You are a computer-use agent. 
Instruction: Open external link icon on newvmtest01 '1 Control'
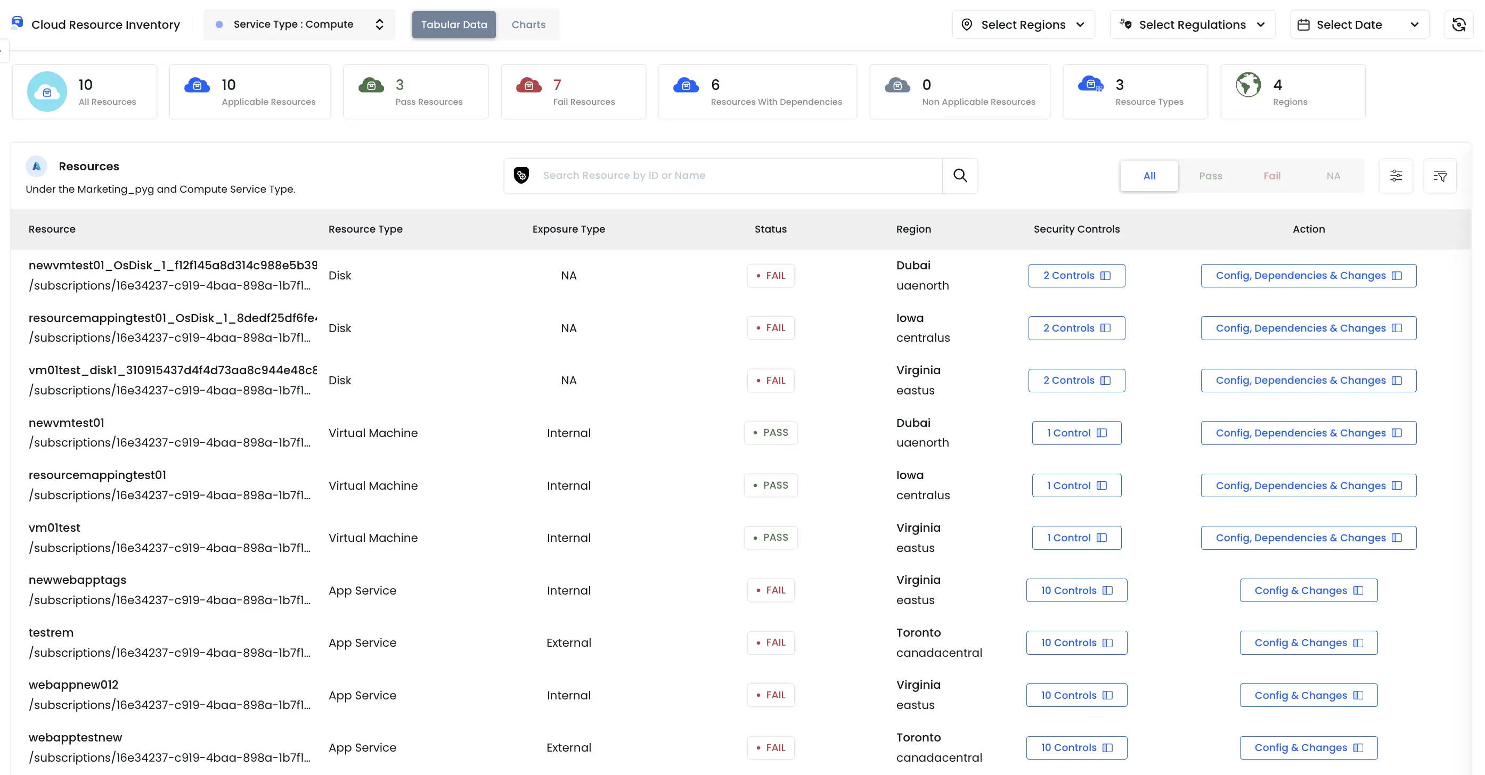(x=1101, y=433)
